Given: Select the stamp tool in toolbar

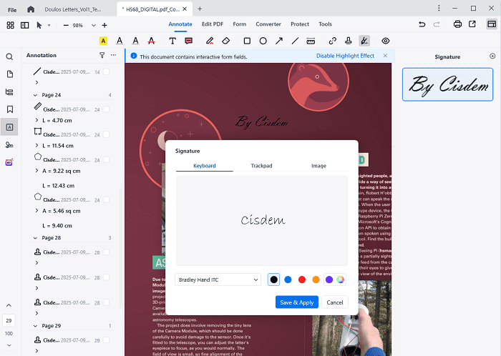Looking at the screenshot, I should pyautogui.click(x=349, y=41).
